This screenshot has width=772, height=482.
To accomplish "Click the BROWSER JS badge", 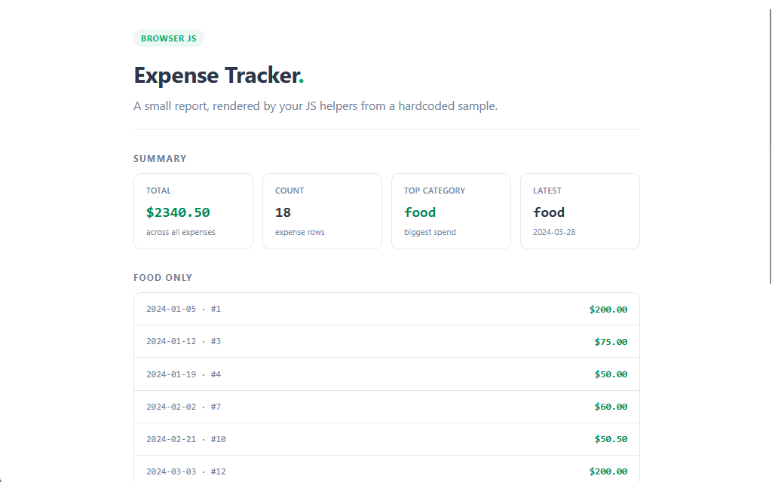I will click(169, 38).
